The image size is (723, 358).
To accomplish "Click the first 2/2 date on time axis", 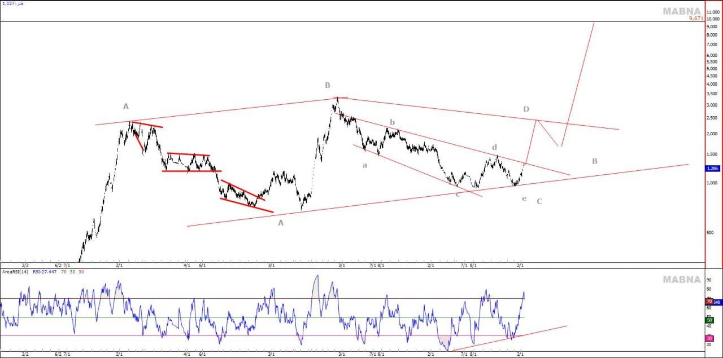I will coord(25,264).
